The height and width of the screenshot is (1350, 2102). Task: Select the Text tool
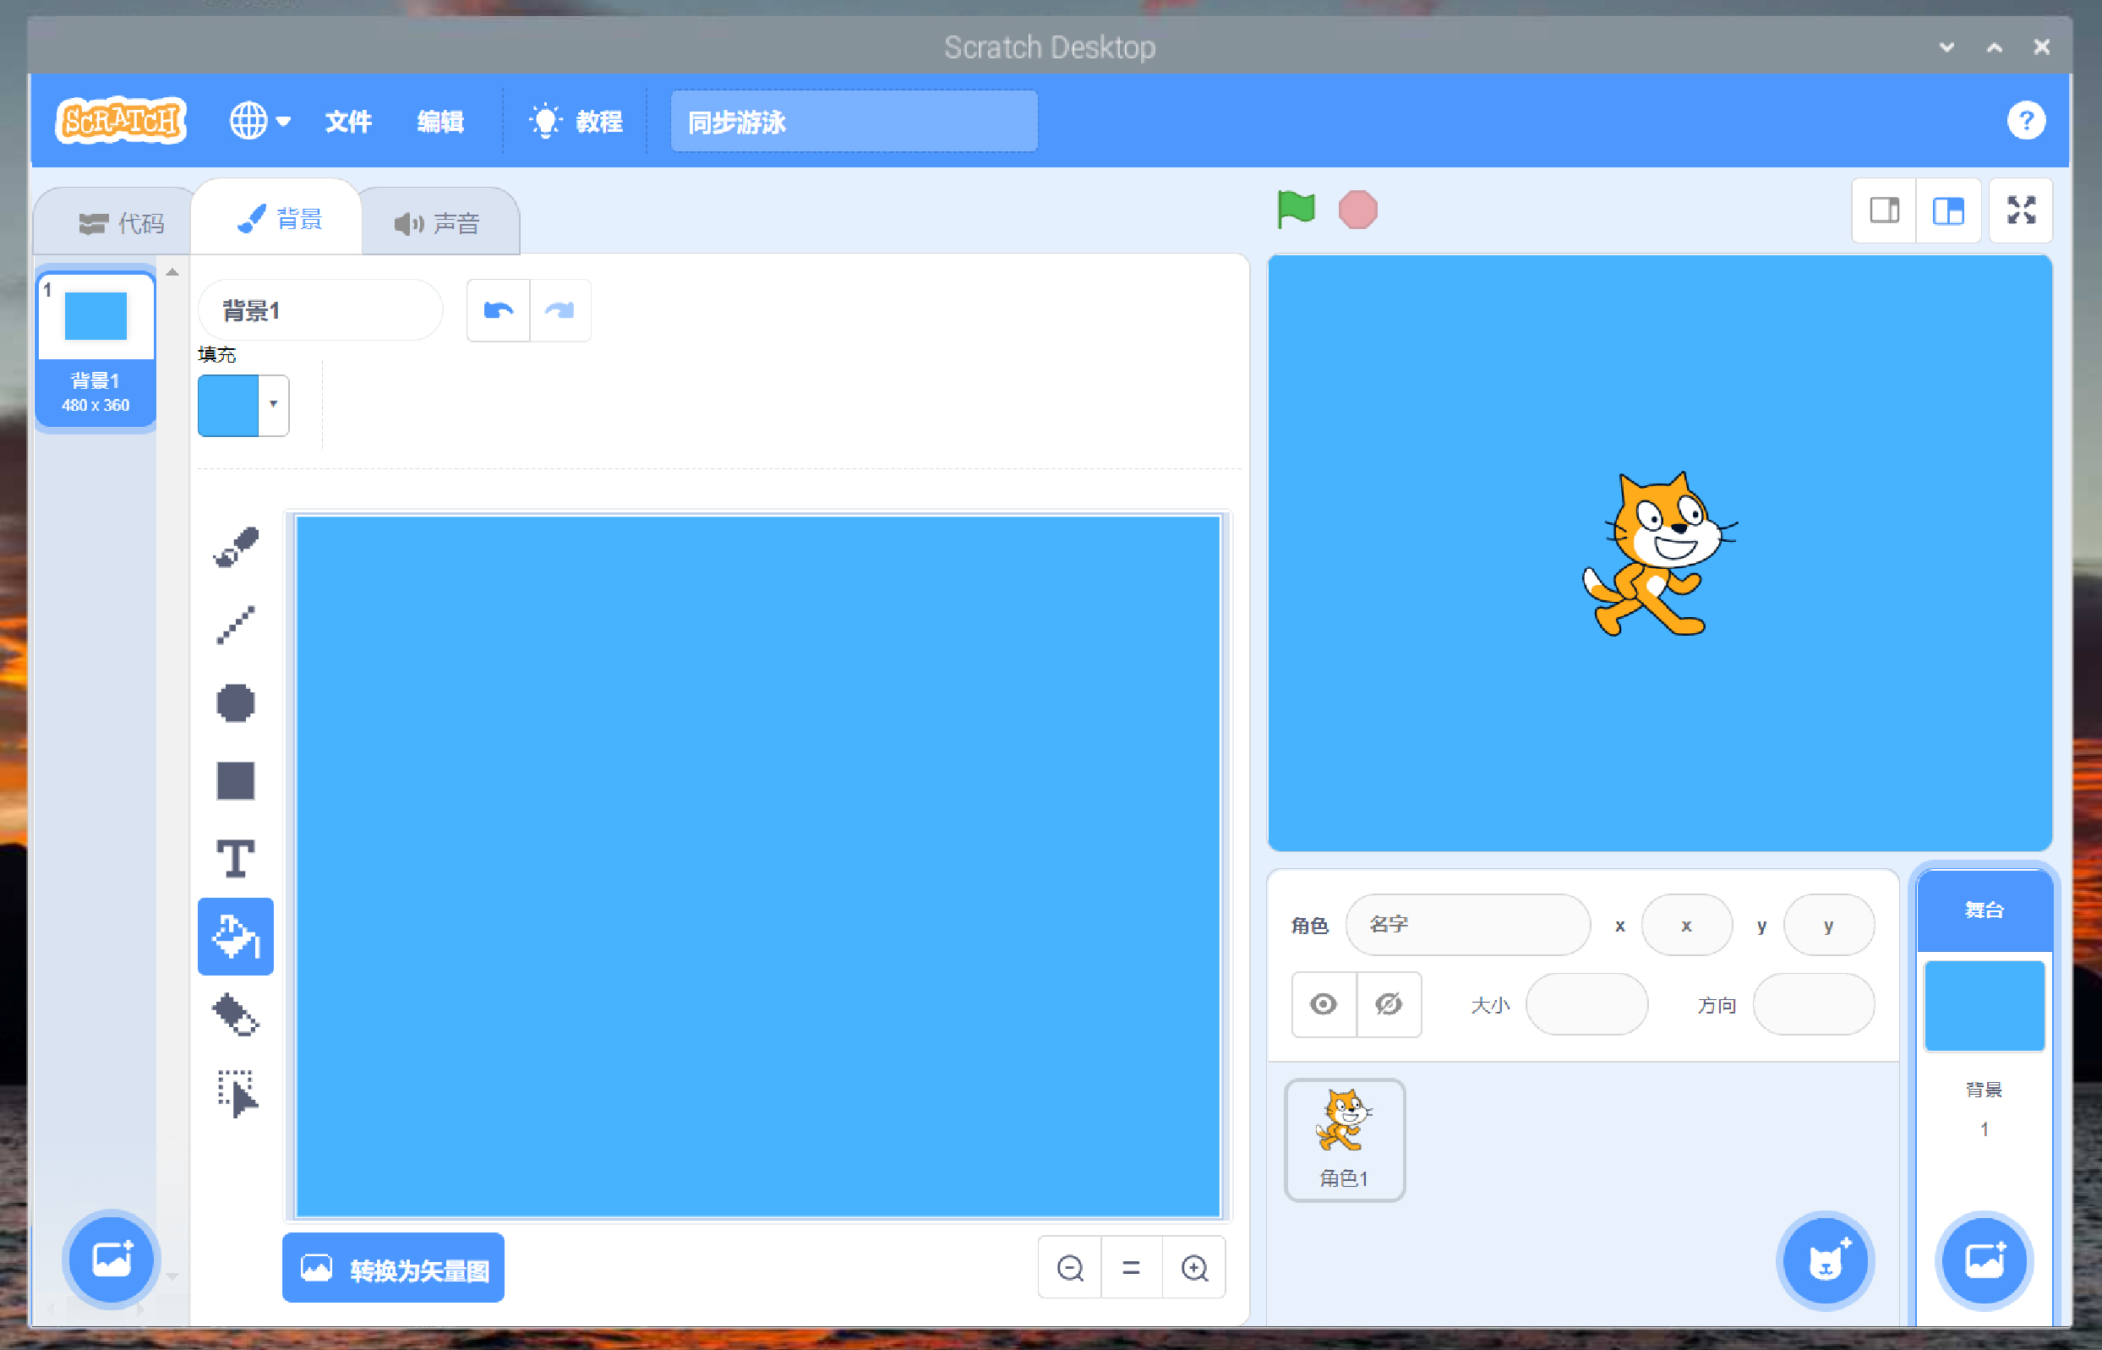point(236,858)
